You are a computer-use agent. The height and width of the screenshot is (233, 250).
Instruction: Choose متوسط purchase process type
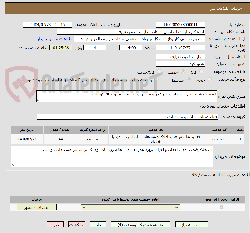[189, 79]
